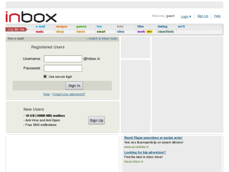Select the smart menu item

click(101, 32)
